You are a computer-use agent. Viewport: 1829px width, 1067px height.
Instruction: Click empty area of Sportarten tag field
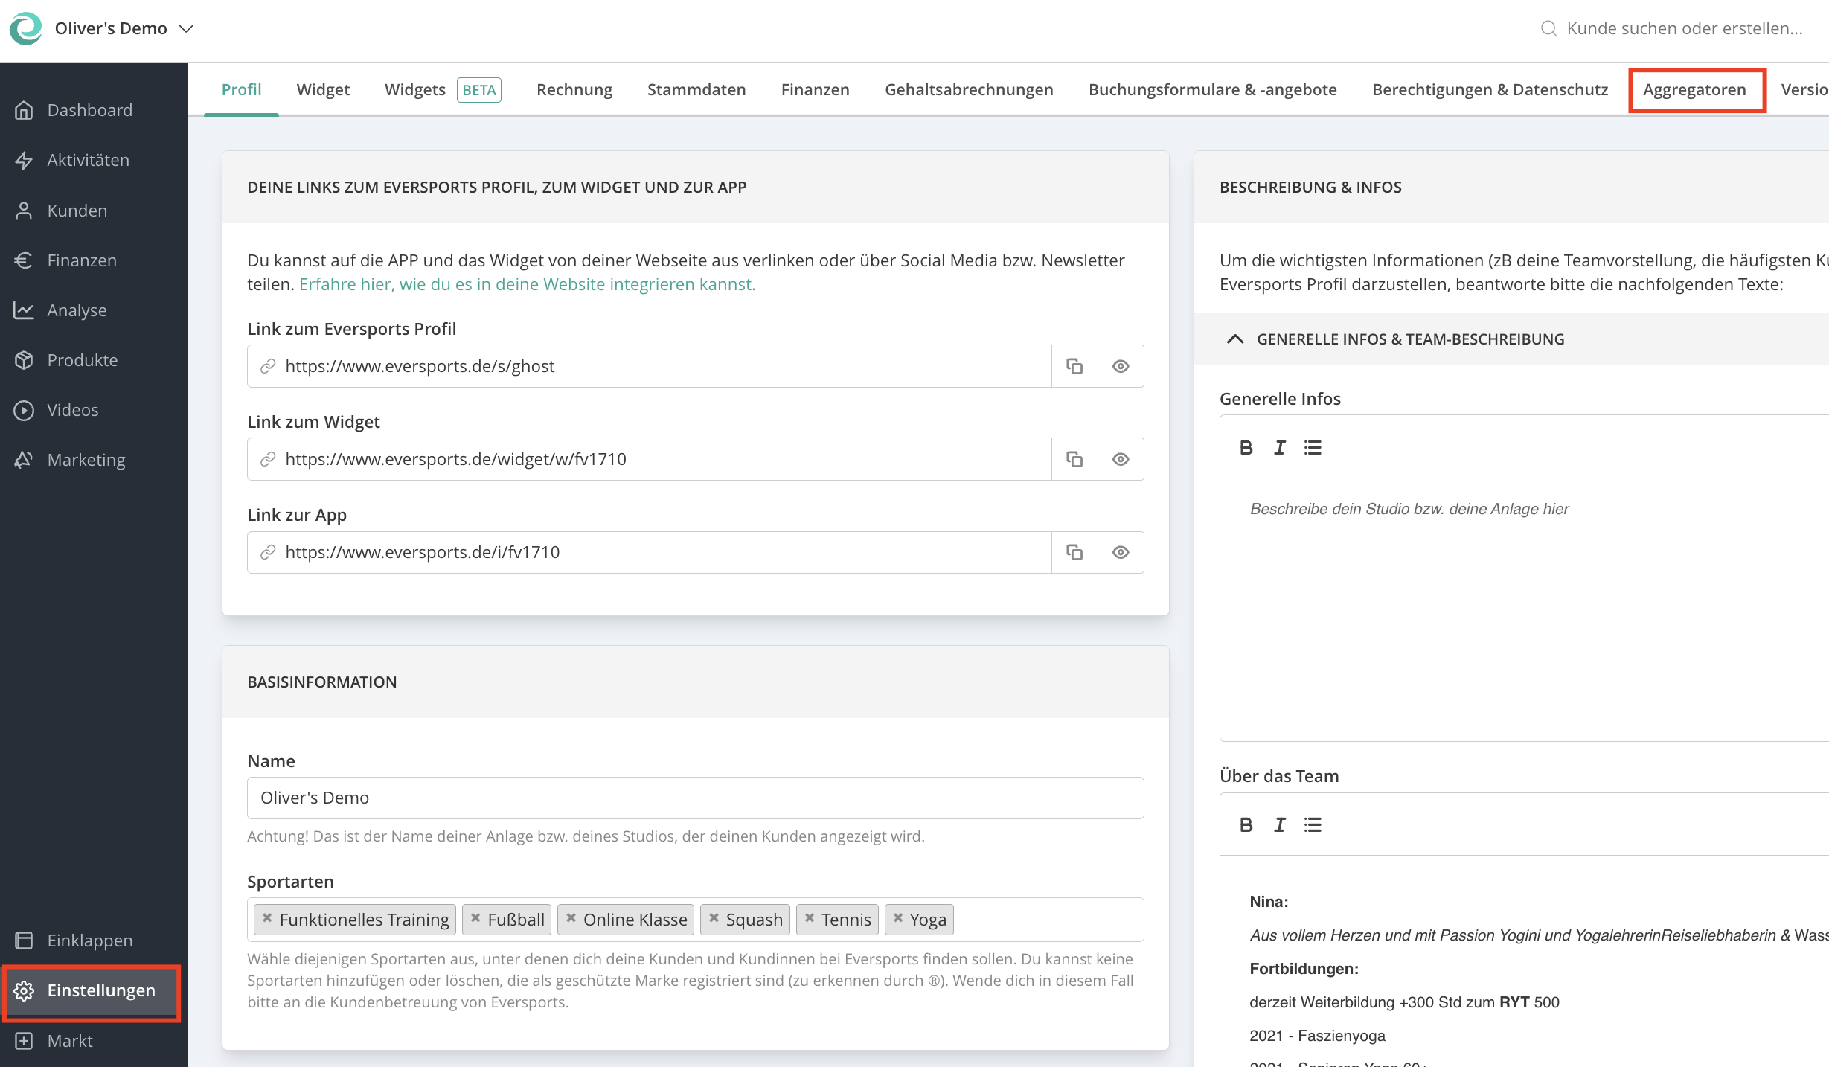[x=1048, y=920]
